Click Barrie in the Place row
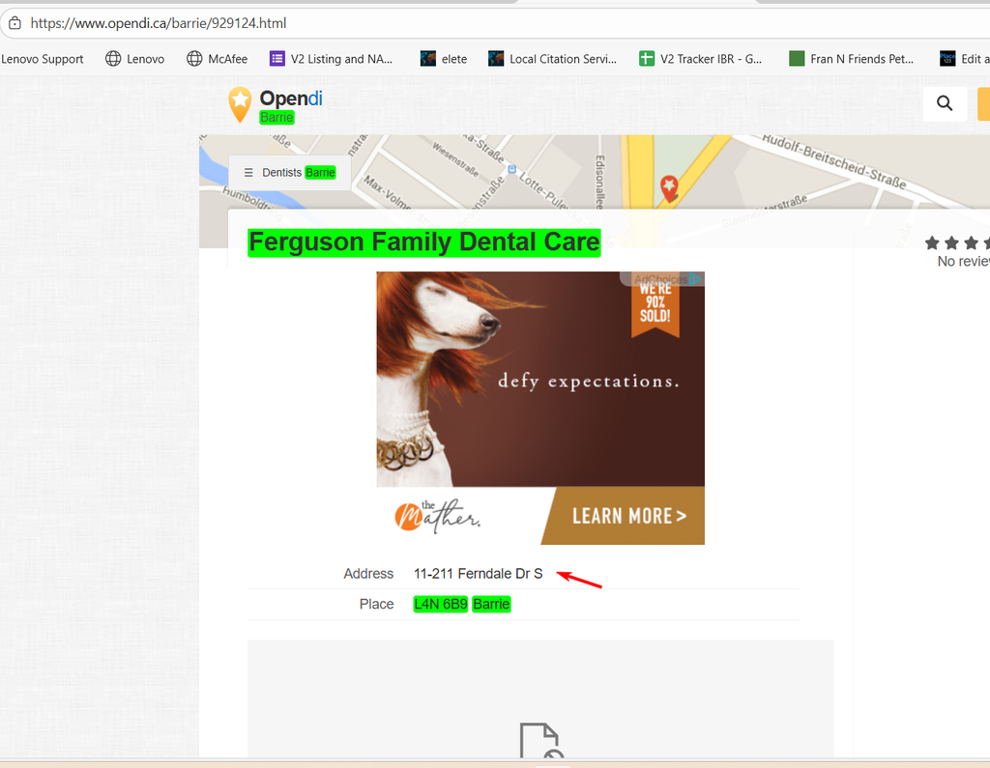 [x=491, y=604]
